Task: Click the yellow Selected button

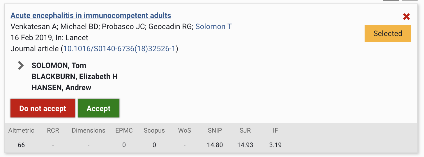Action: 388,33
